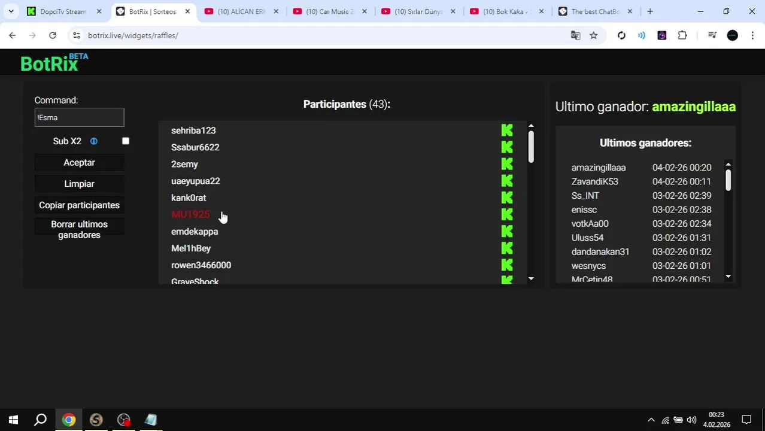Click participants list scroll down arrow

point(531,279)
